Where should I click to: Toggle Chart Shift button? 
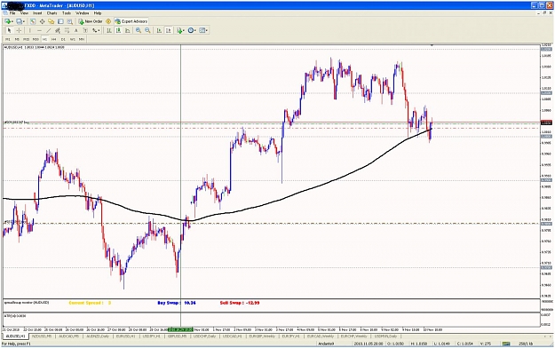tap(169, 30)
